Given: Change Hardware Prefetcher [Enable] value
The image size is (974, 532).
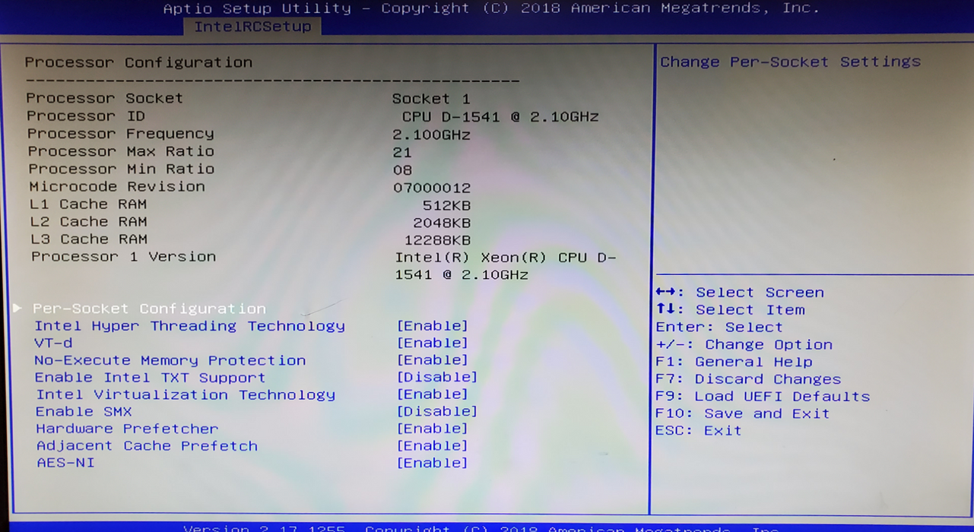Looking at the screenshot, I should coord(433,429).
